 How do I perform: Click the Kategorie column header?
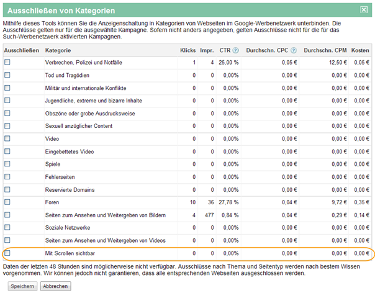point(58,50)
